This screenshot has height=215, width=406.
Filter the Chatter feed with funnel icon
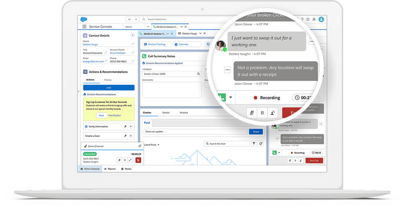tap(254, 143)
